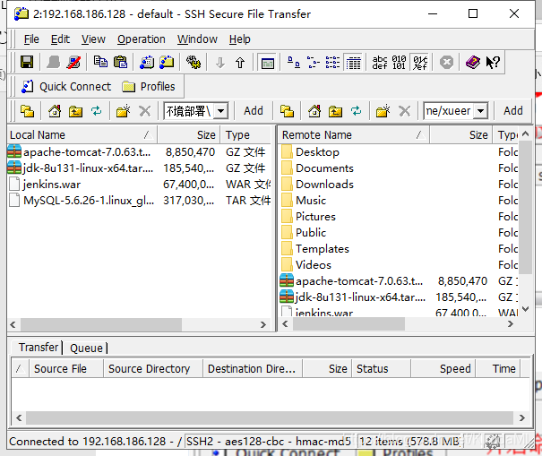Create new folder in local pane

[123, 111]
